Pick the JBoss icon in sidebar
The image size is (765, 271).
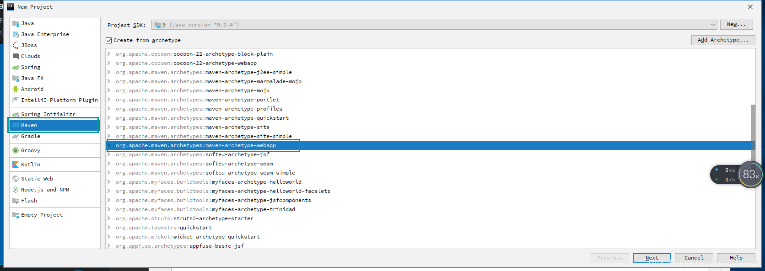(16, 45)
